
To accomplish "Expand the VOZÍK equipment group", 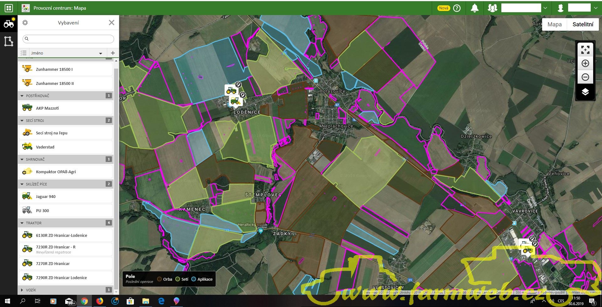I will pos(22,290).
